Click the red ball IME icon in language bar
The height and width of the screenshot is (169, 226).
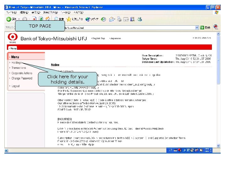180,150
